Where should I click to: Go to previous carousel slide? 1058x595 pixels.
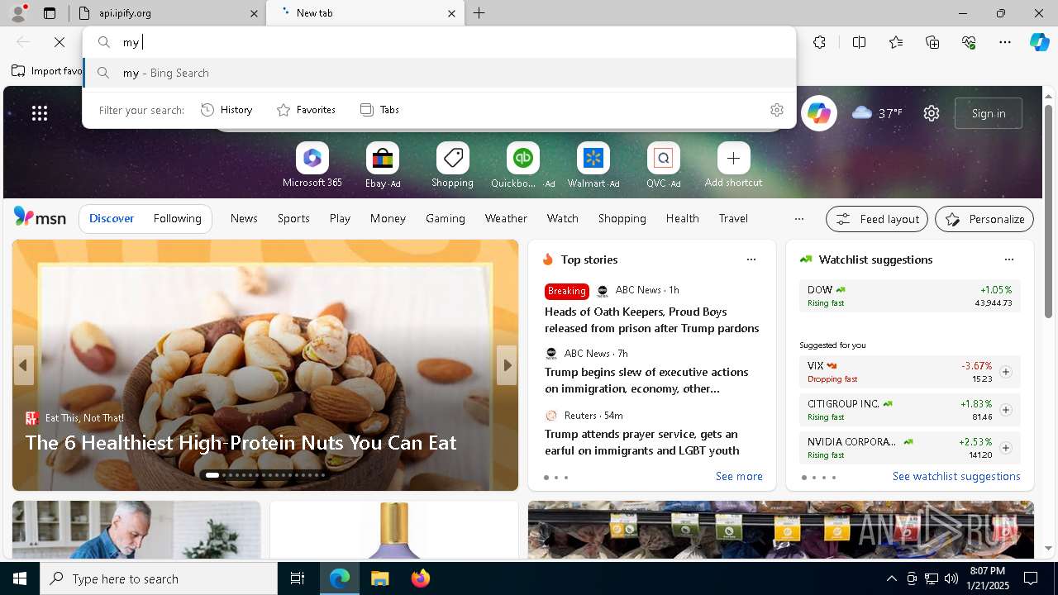[x=23, y=365]
